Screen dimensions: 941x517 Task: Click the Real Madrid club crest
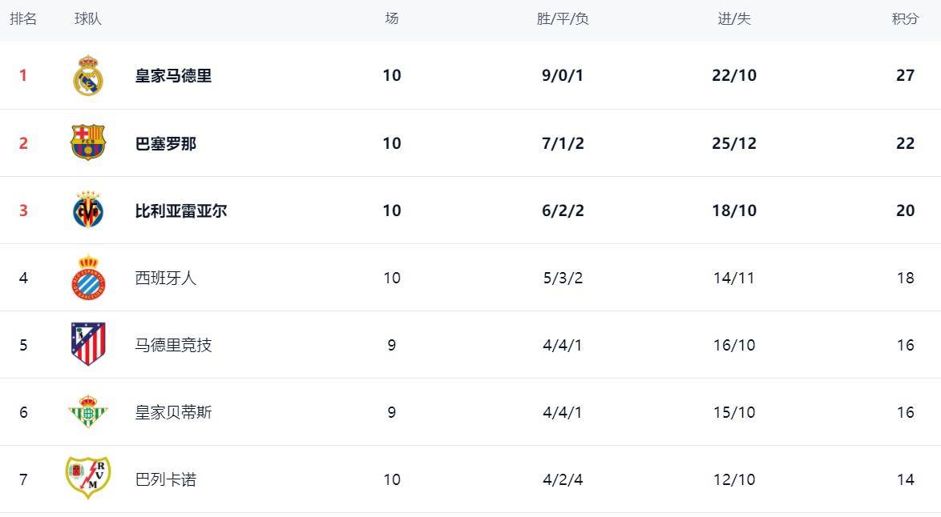pyautogui.click(x=88, y=76)
